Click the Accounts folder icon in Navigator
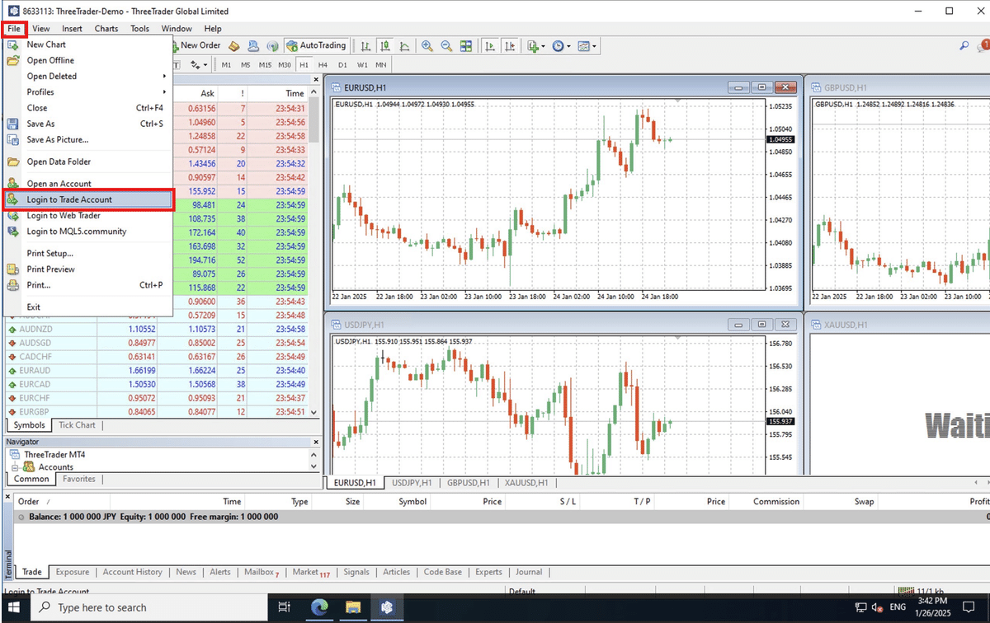Image resolution: width=990 pixels, height=623 pixels. 29,467
